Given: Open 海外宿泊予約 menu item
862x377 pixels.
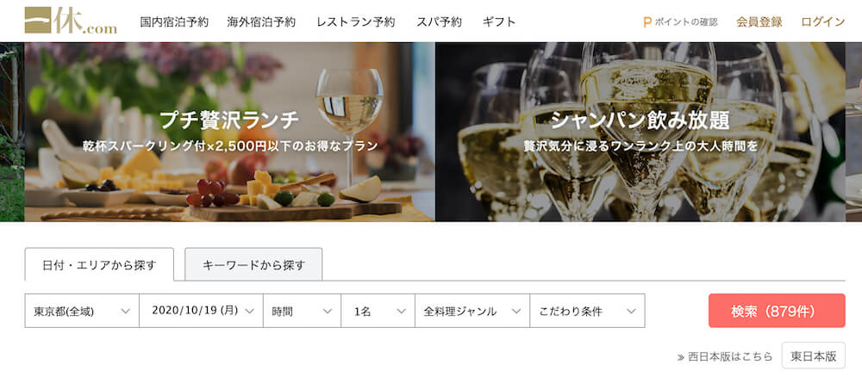Looking at the screenshot, I should [261, 22].
